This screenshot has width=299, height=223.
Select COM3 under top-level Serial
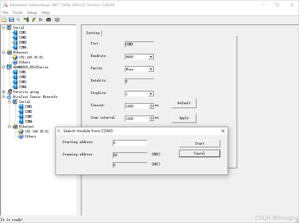point(23,42)
